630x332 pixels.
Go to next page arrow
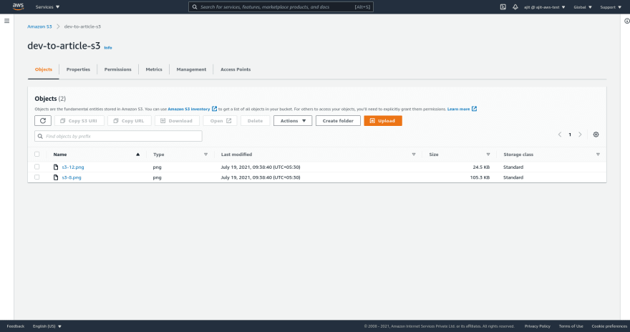[580, 135]
